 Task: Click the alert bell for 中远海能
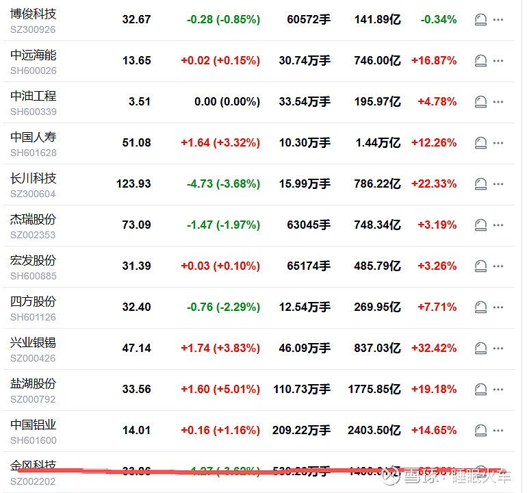pyautogui.click(x=480, y=61)
